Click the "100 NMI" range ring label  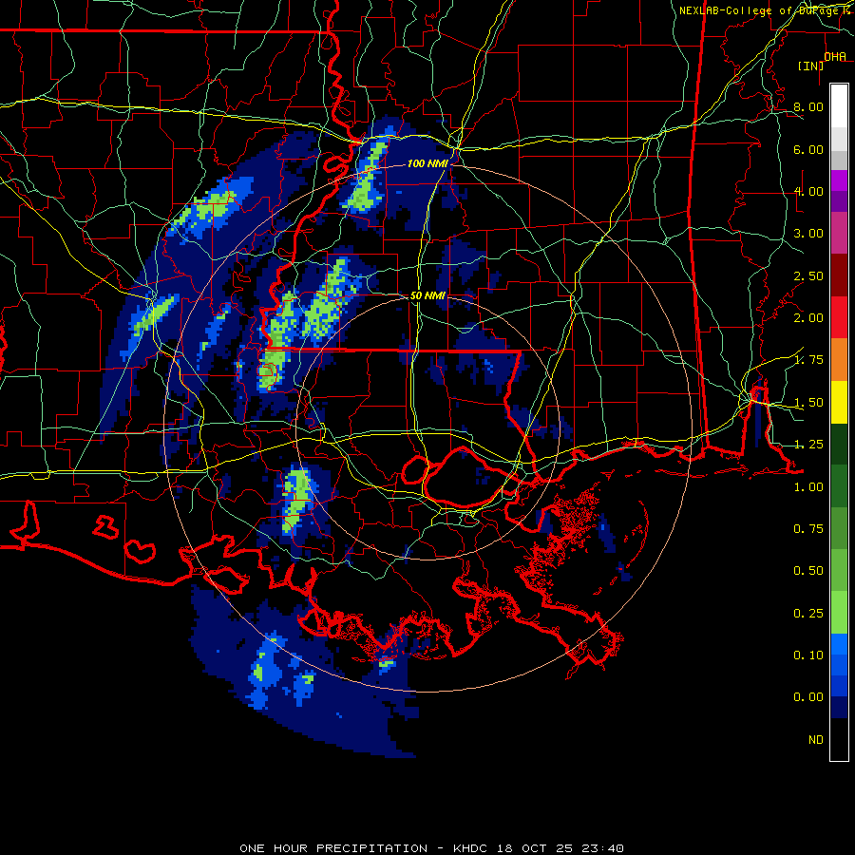pos(427,163)
